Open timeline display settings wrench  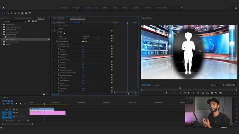pyautogui.click(x=21, y=104)
